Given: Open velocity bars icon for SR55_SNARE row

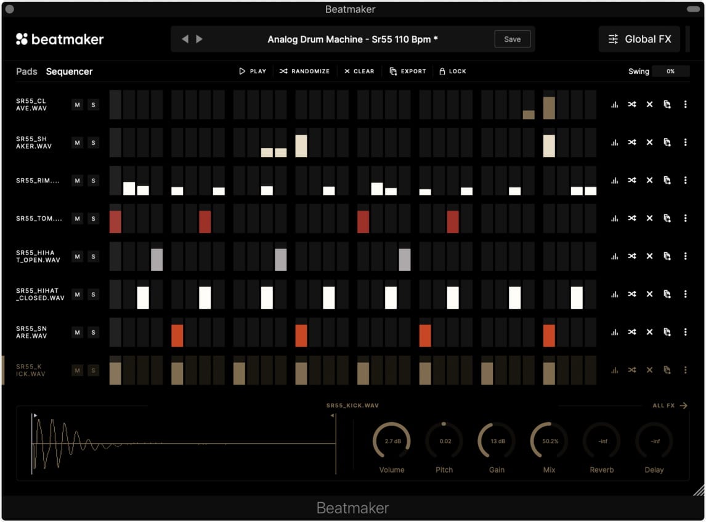Looking at the screenshot, I should point(614,332).
